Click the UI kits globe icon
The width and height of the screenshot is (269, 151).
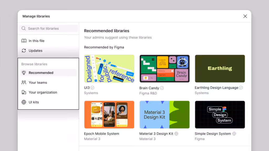[23, 102]
